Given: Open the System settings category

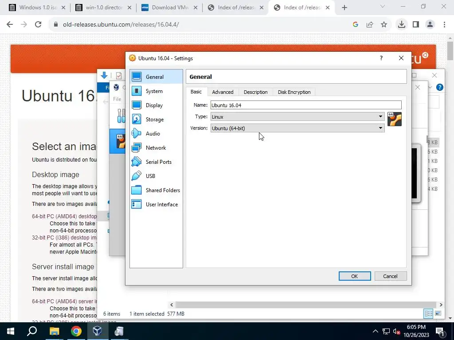Looking at the screenshot, I should (x=157, y=91).
